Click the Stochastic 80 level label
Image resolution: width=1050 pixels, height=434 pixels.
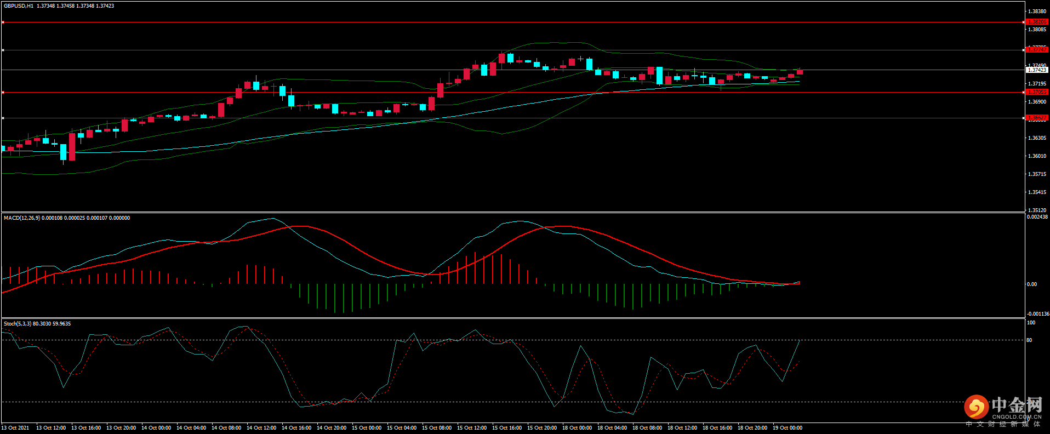point(1029,340)
